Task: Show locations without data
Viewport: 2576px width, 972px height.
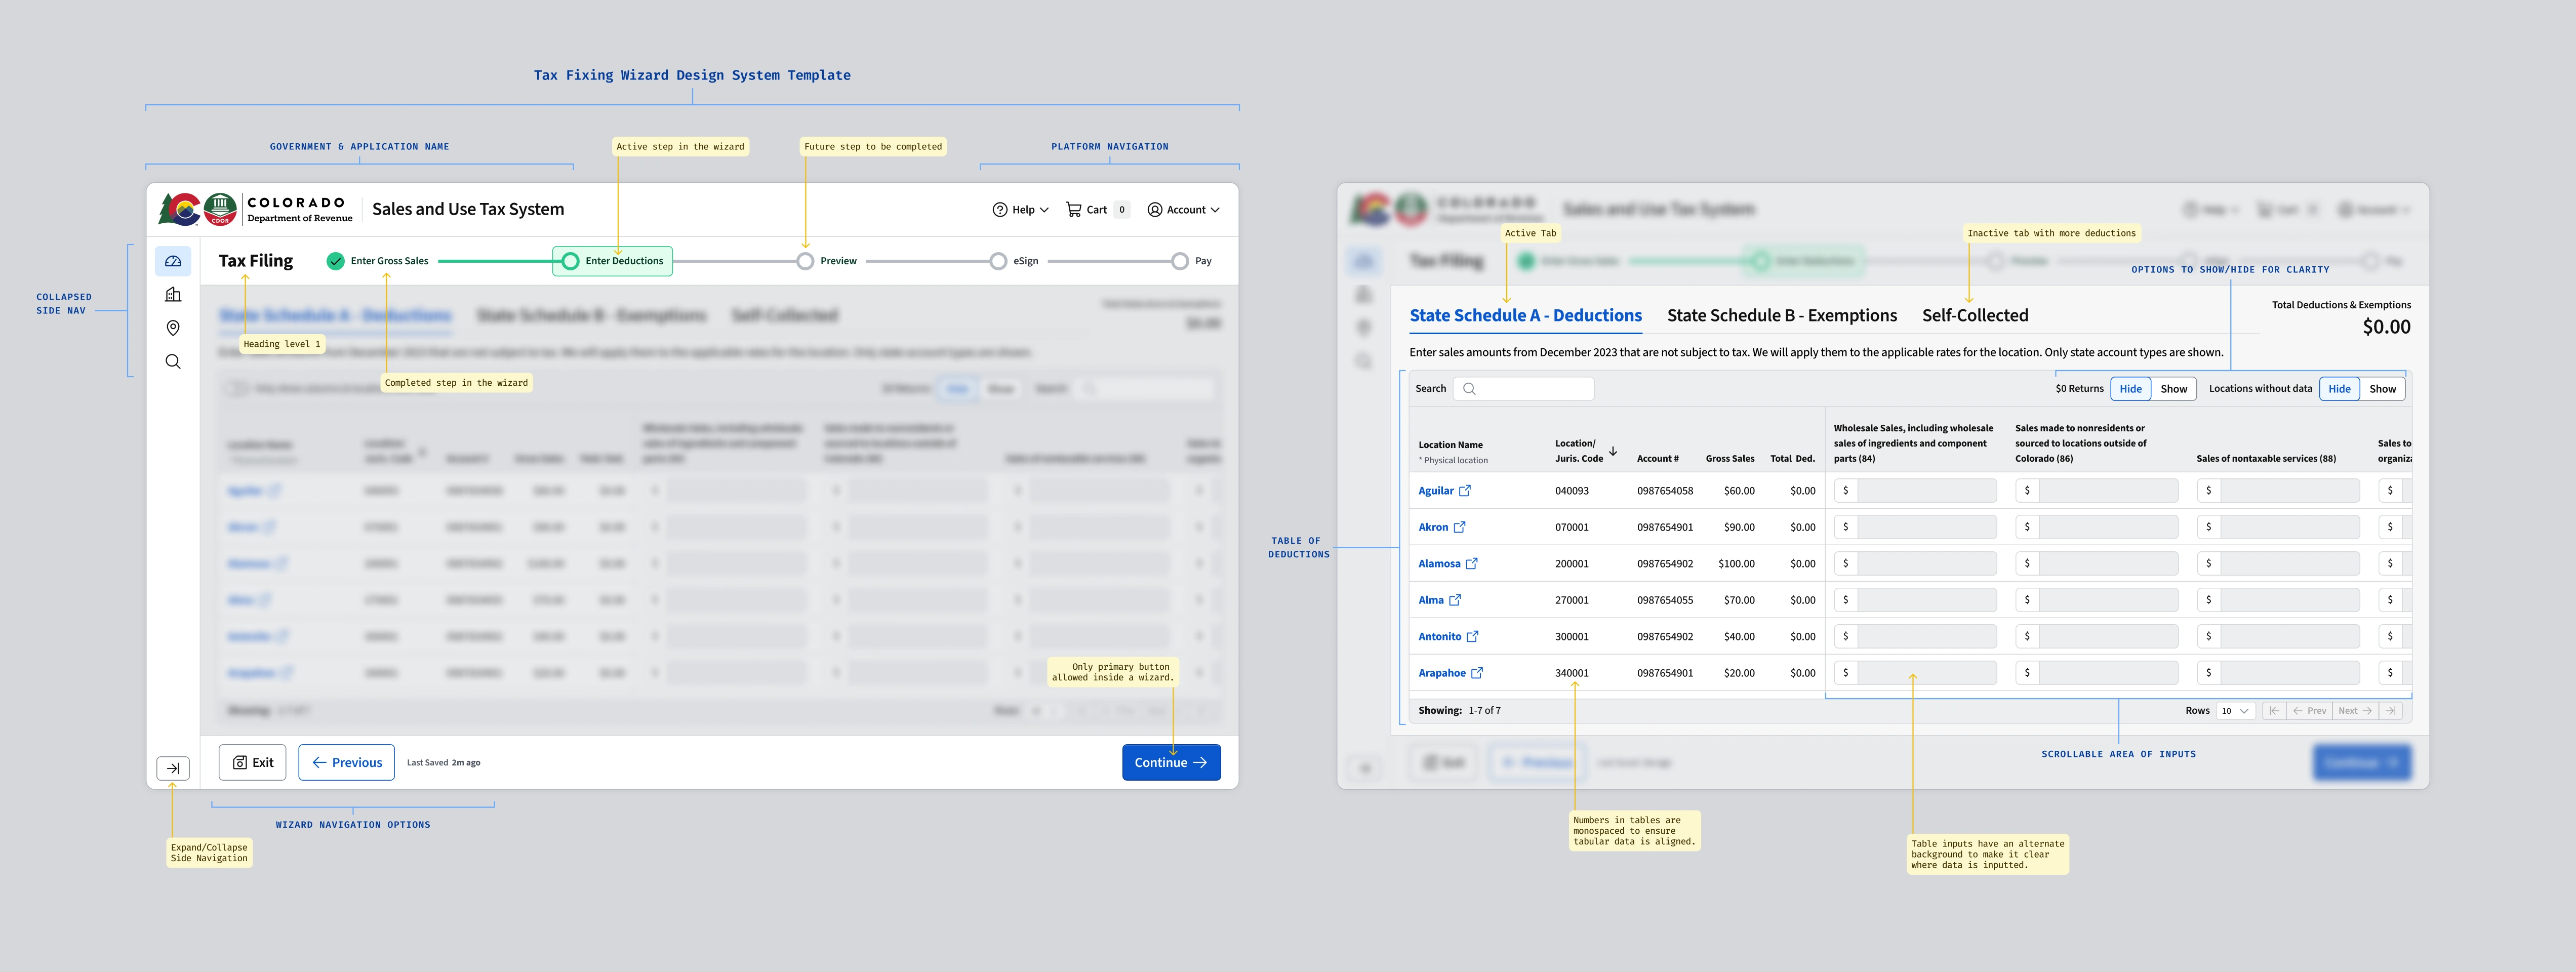Action: click(2382, 389)
